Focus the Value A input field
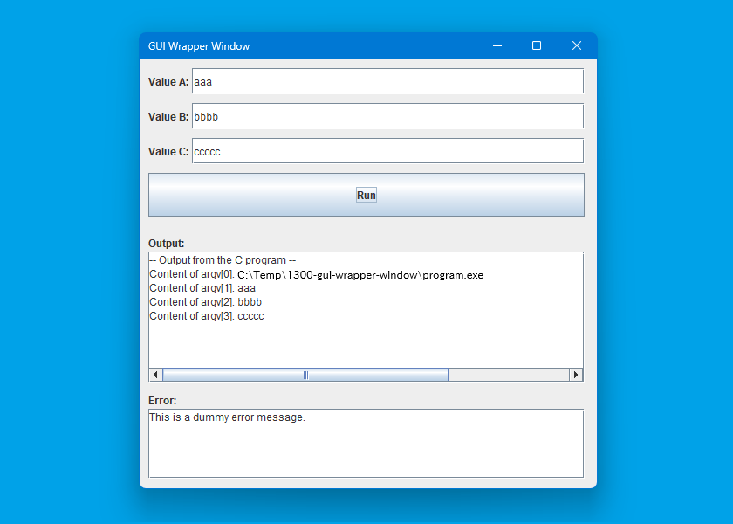 [x=387, y=81]
